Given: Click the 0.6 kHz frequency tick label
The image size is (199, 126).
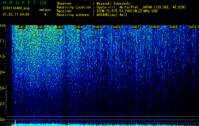Looking at the screenshot, I should (2, 120).
